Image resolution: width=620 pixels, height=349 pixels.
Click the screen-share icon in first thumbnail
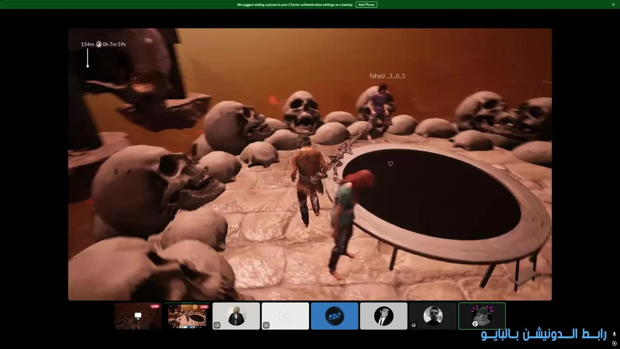point(138,316)
